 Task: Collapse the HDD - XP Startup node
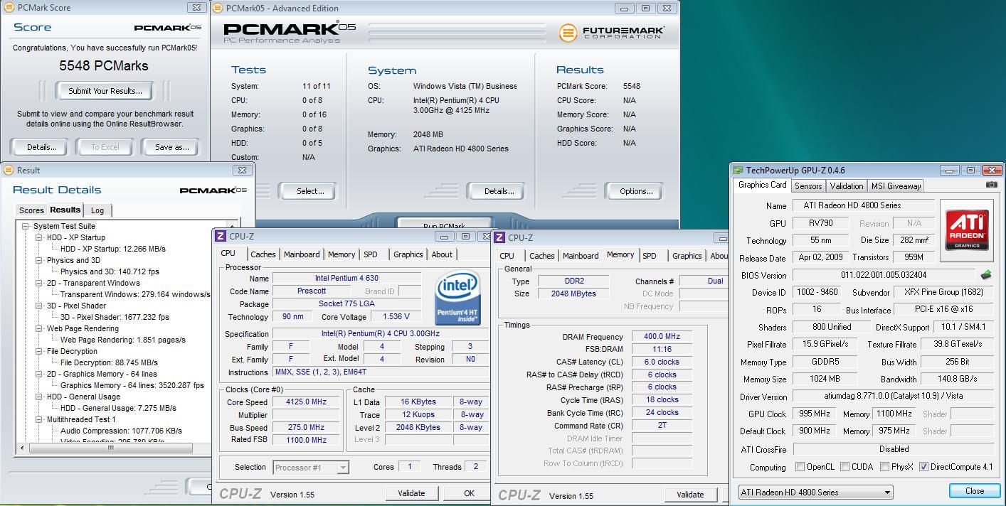click(39, 237)
